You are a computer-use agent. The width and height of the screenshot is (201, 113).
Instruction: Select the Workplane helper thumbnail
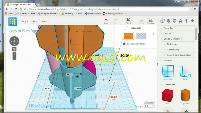coord(168,71)
